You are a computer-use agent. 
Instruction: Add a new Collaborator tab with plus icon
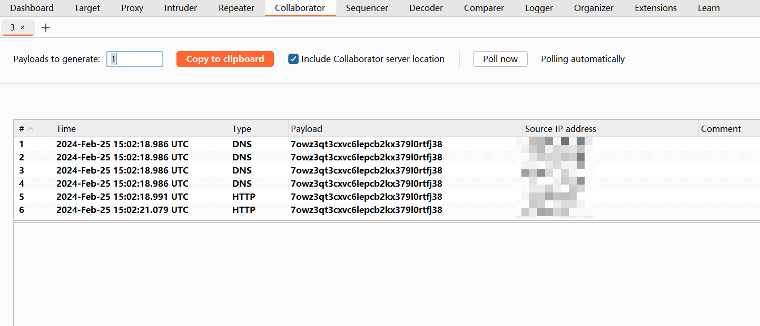(46, 28)
